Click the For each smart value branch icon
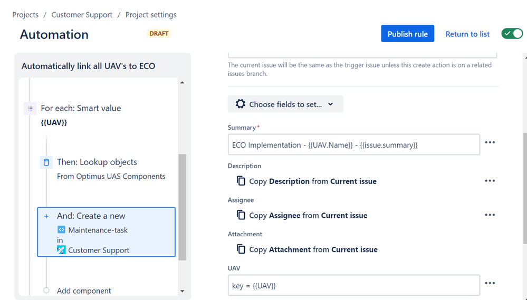The width and height of the screenshot is (527, 300). coord(30,109)
